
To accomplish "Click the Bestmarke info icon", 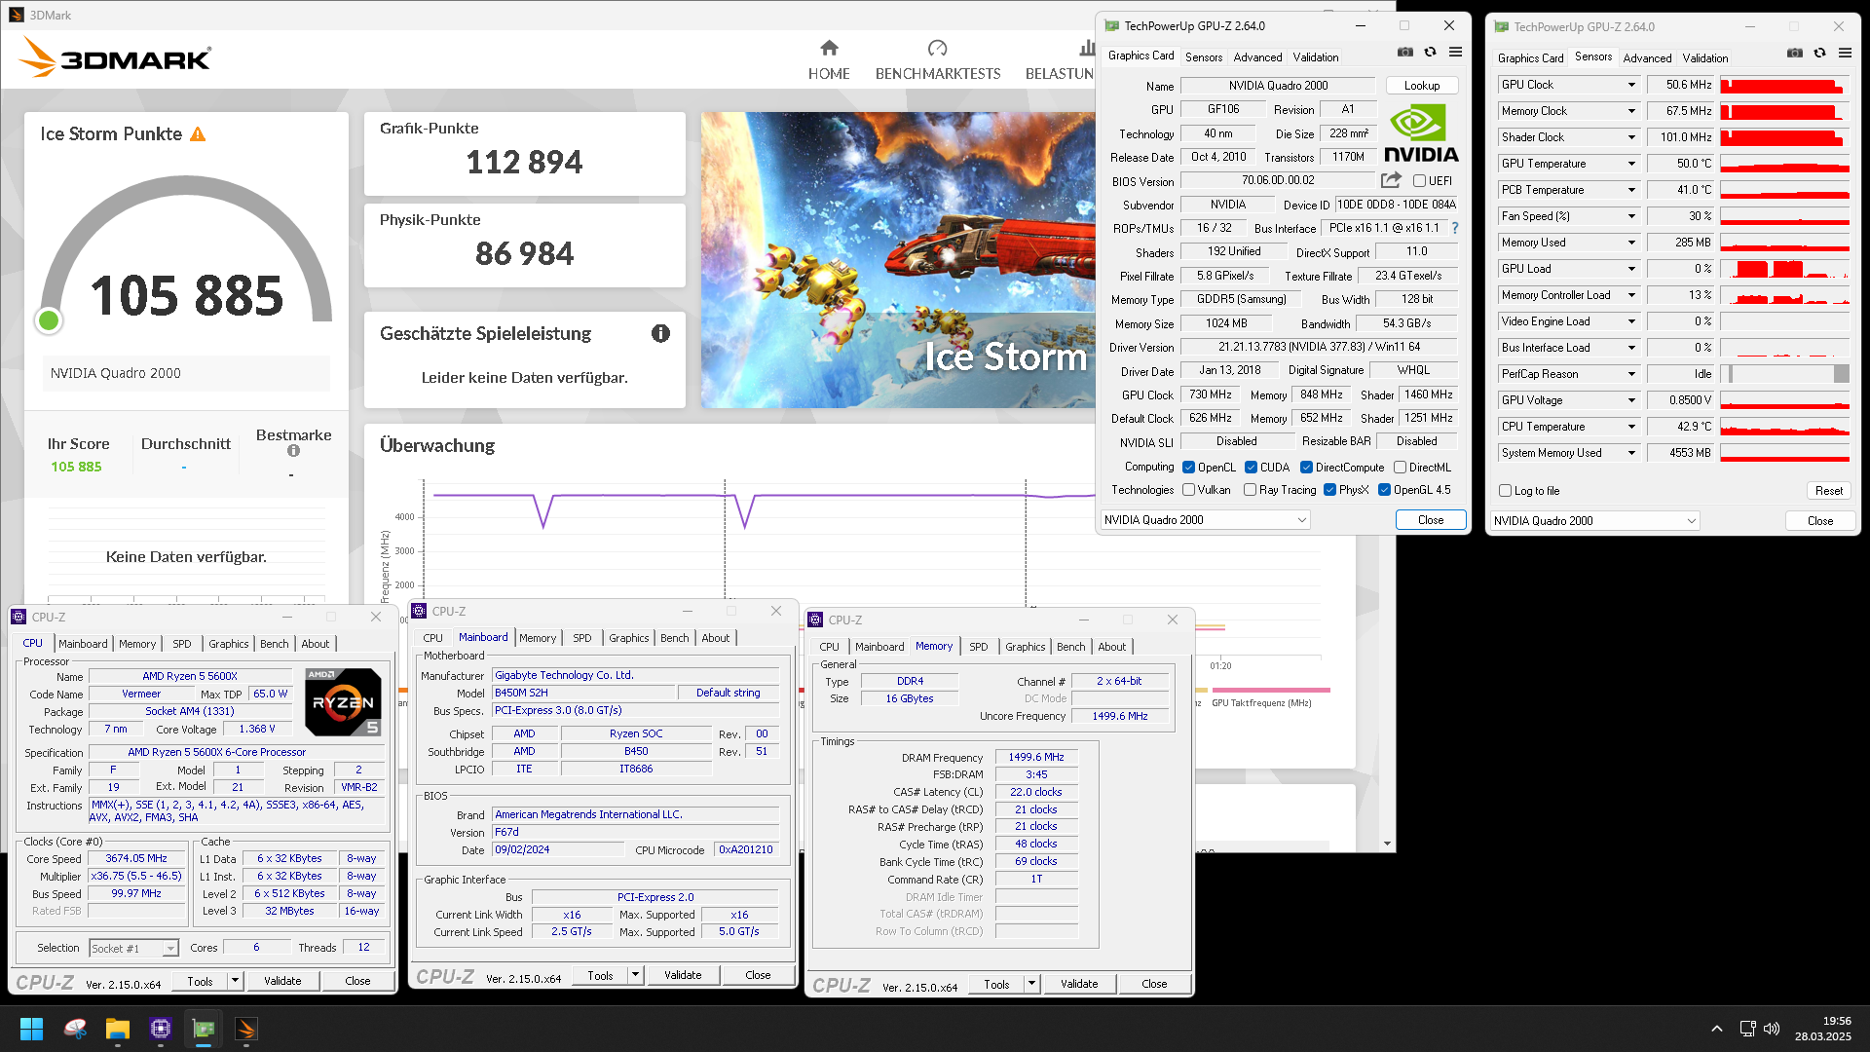I will [293, 450].
